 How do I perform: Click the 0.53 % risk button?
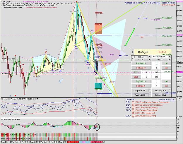[x=141, y=60]
